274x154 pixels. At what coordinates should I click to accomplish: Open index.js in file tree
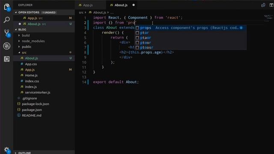[x=44, y=87]
